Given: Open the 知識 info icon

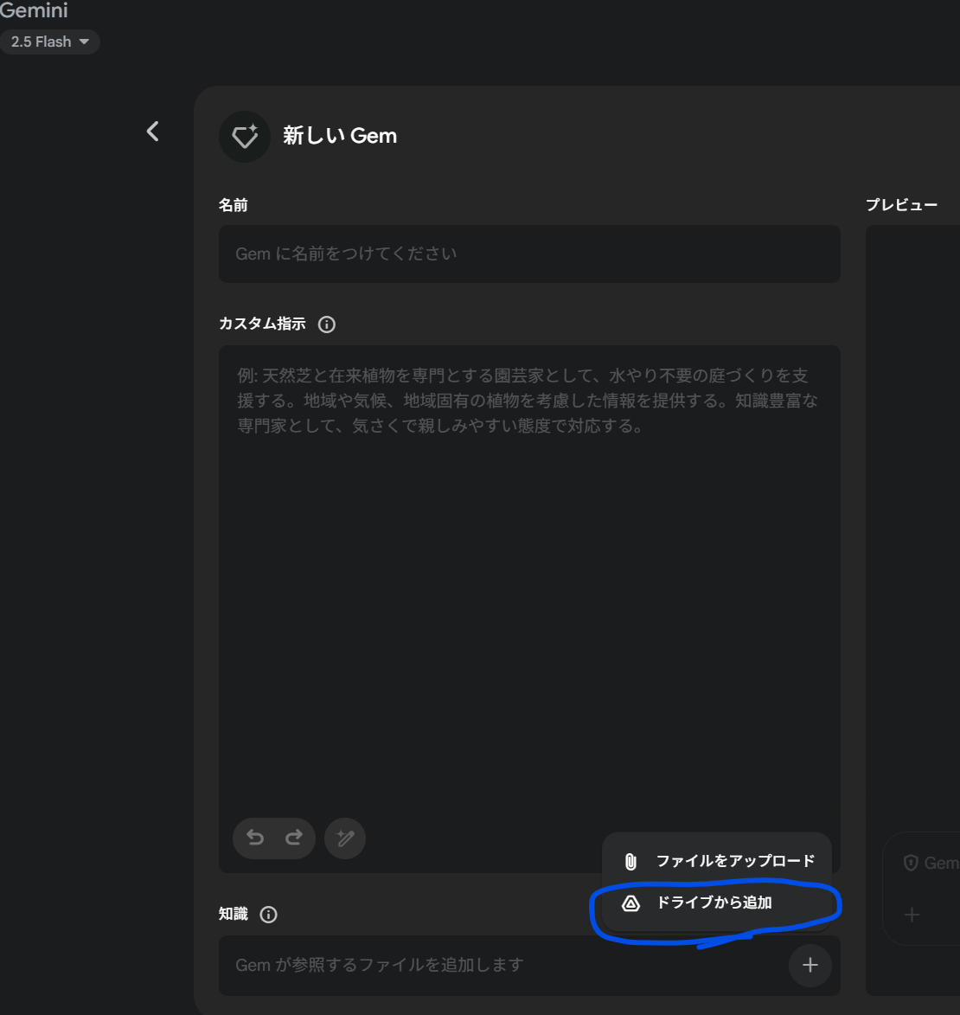Looking at the screenshot, I should point(268,914).
